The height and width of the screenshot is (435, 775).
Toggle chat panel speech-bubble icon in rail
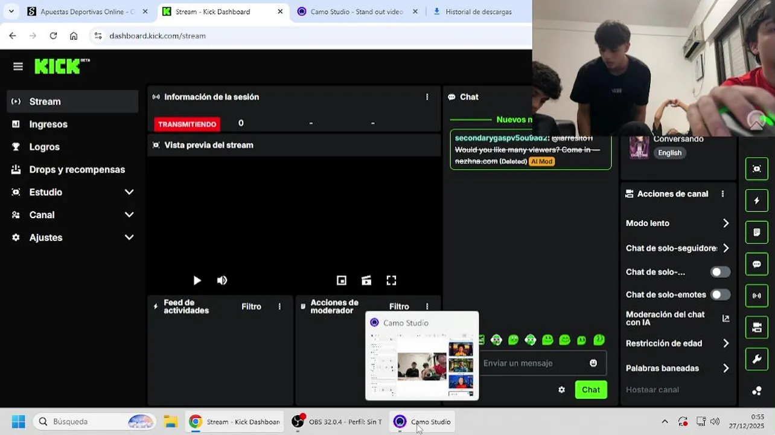coord(756,264)
